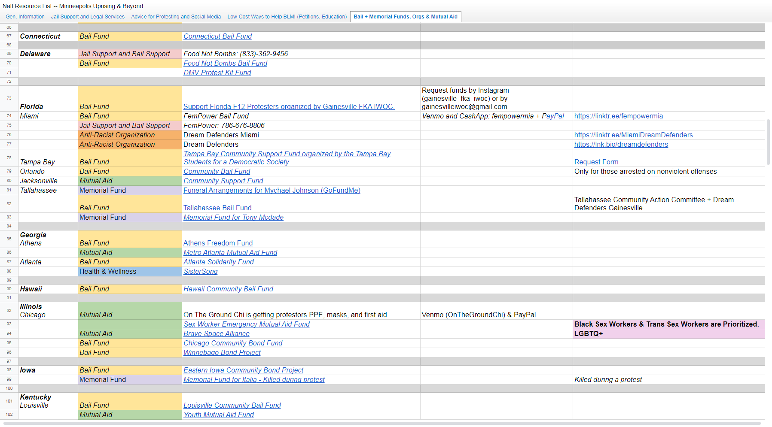
Task: Open Eastern Iowa Community Bond Project link
Action: pyautogui.click(x=244, y=370)
